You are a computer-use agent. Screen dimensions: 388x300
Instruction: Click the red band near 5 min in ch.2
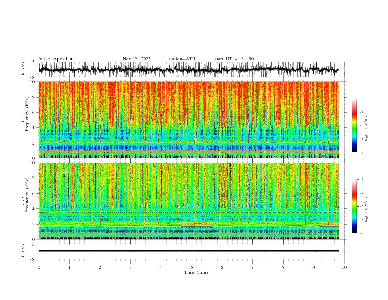coord(197,224)
